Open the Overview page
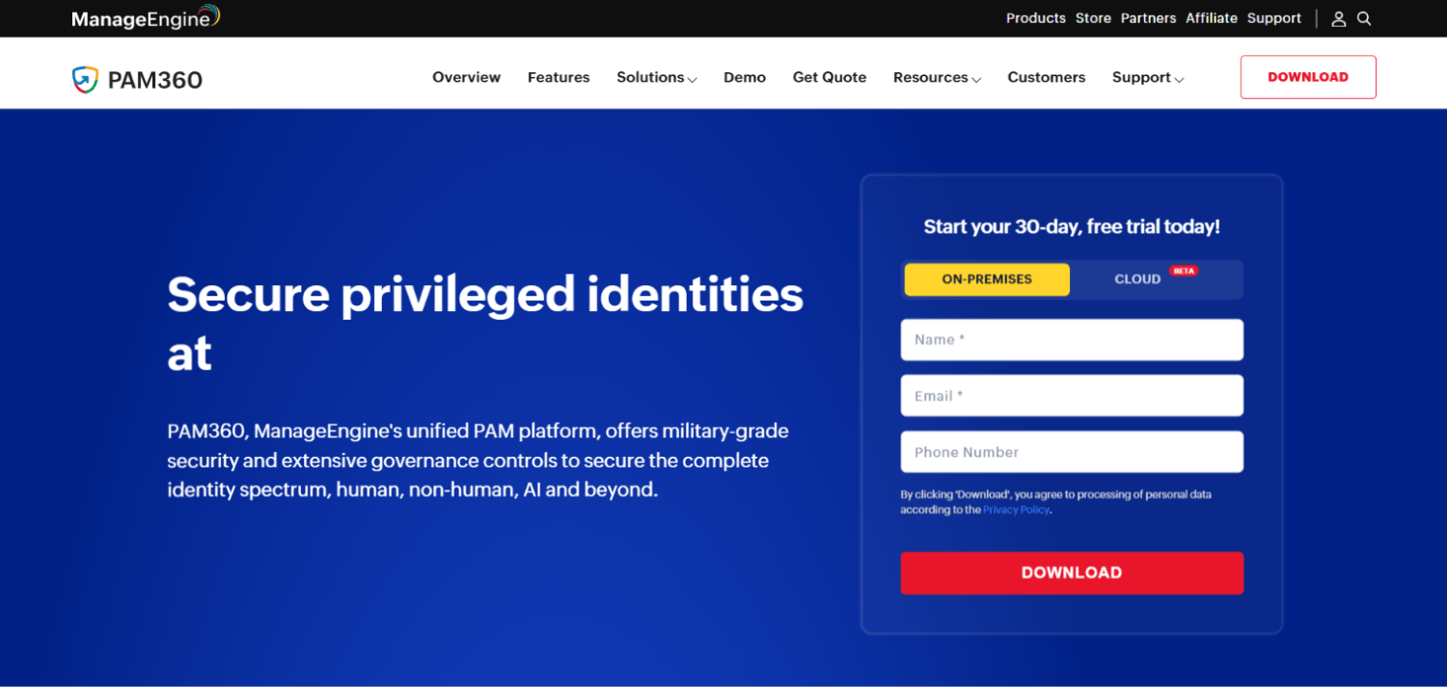The image size is (1447, 687). (x=466, y=77)
